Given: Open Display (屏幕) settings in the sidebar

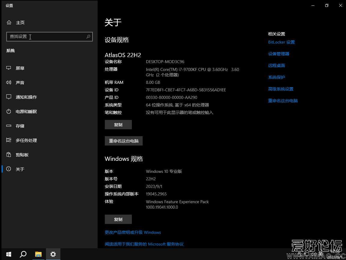Looking at the screenshot, I should click(20, 68).
